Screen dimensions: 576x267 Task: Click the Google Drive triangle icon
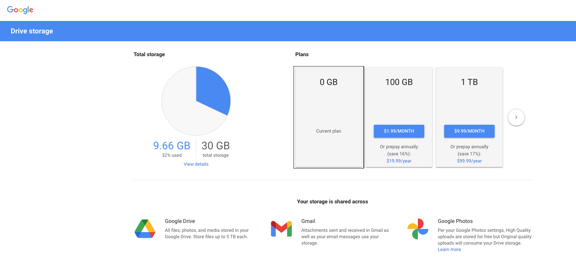(145, 229)
